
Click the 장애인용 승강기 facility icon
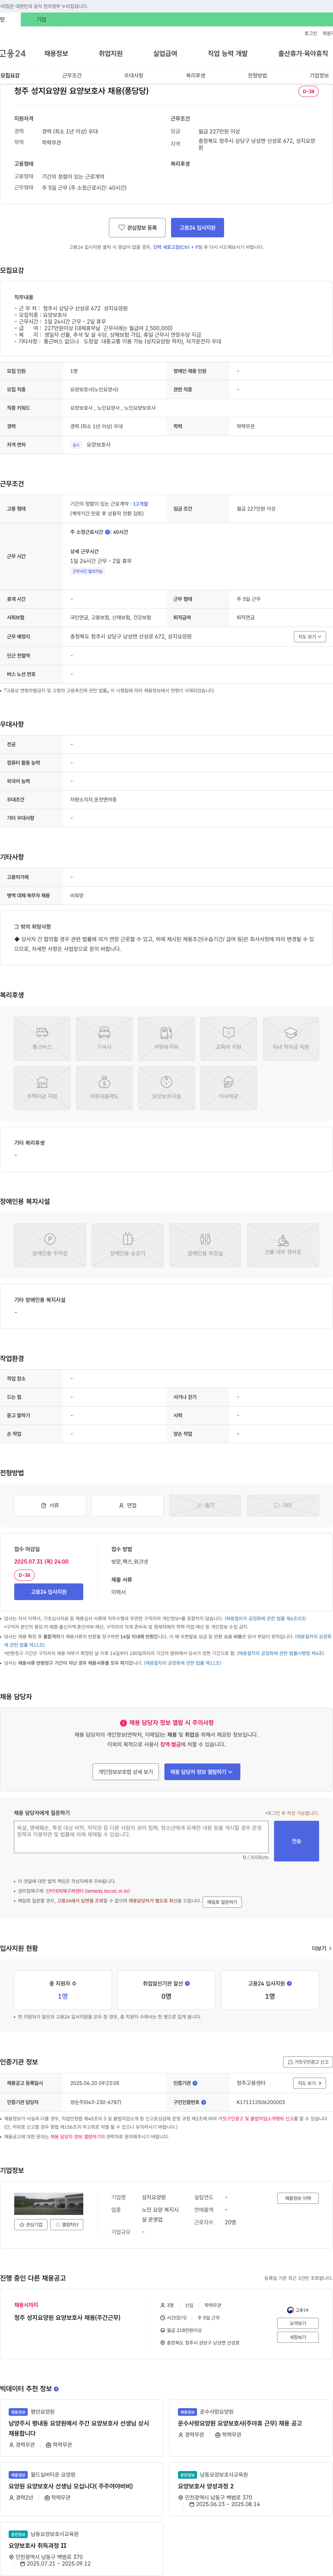tap(128, 1245)
